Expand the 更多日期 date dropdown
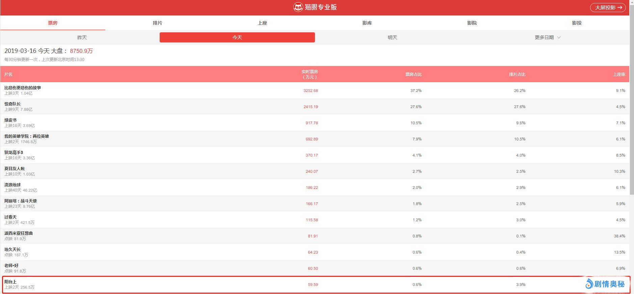634x294 pixels. tap(547, 37)
